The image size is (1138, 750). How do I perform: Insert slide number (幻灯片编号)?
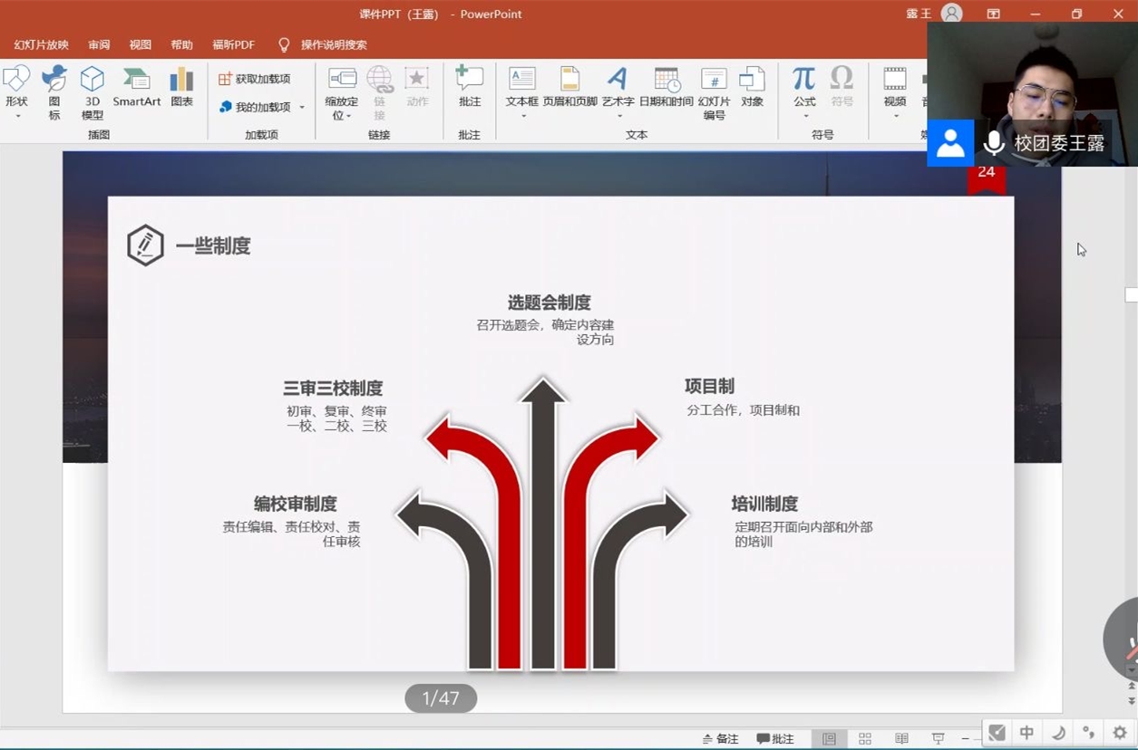click(x=714, y=92)
